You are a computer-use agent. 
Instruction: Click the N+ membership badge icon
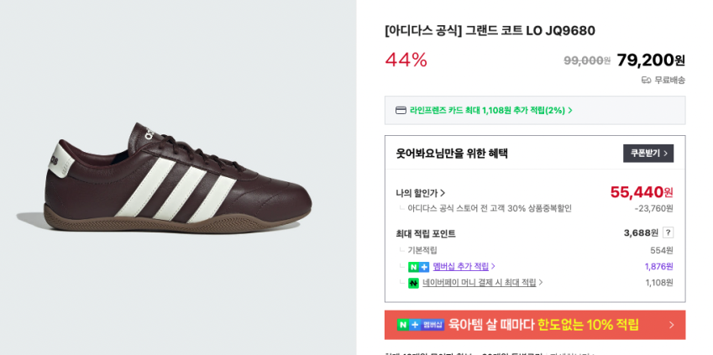pos(418,267)
